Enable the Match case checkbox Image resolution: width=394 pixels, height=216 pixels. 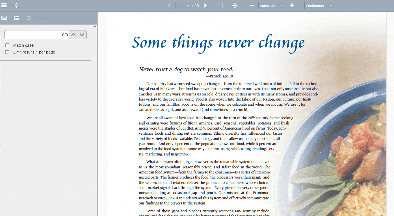coord(7,45)
